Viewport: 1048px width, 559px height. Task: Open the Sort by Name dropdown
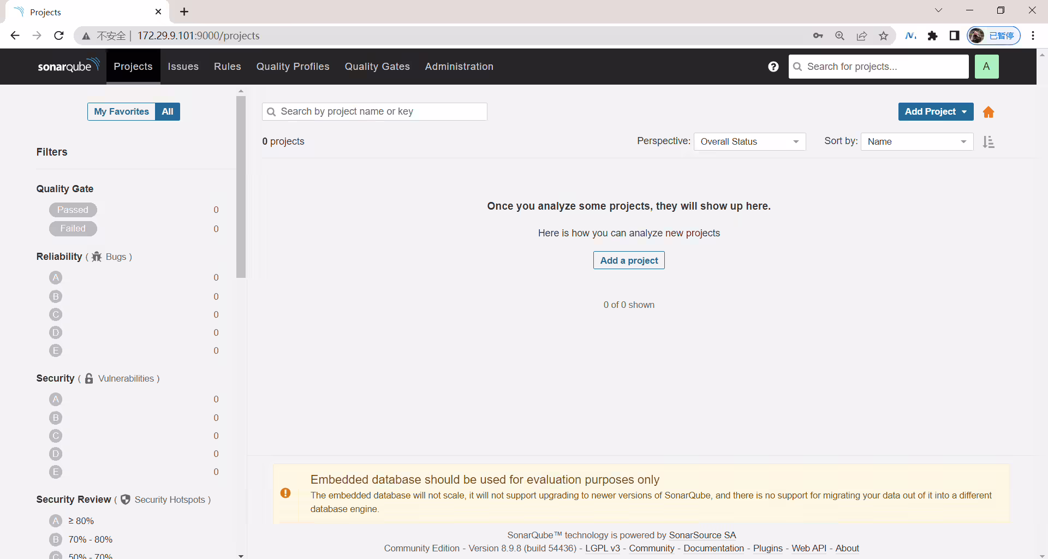click(x=917, y=141)
